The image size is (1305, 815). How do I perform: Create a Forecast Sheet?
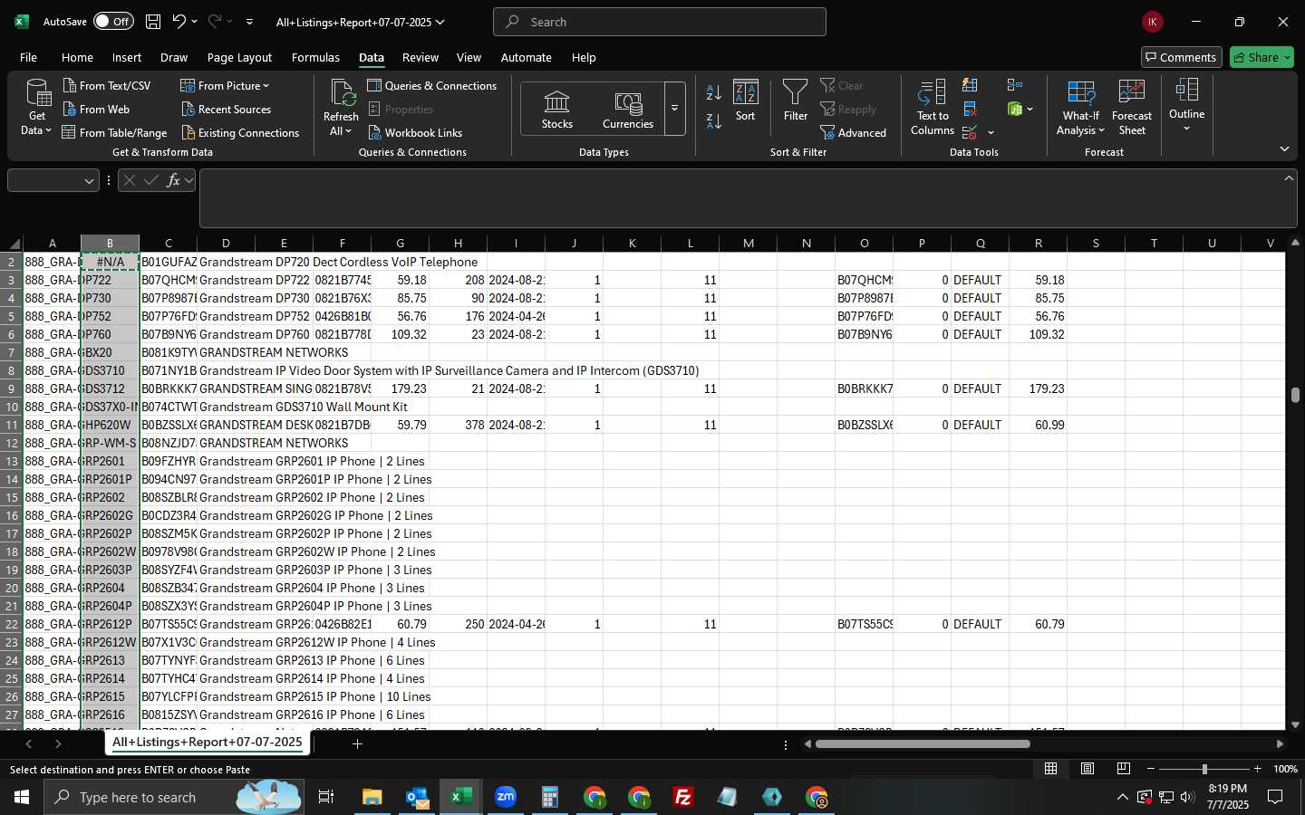point(1132,108)
